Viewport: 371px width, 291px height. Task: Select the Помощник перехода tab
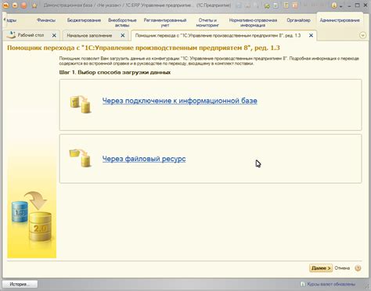[x=218, y=35]
